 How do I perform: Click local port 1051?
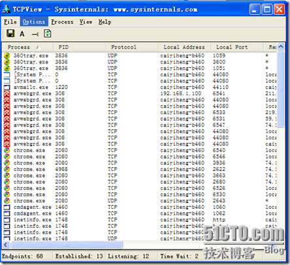[x=219, y=69]
